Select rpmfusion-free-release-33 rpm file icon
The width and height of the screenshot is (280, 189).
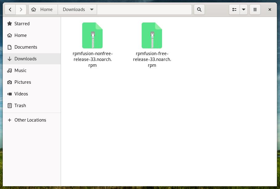(x=152, y=35)
